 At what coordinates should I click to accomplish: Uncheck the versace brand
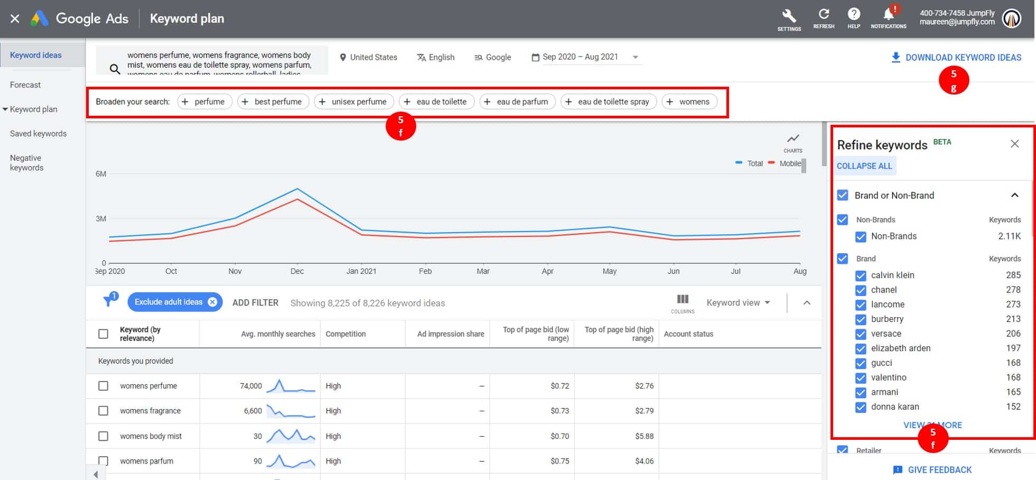pos(861,334)
